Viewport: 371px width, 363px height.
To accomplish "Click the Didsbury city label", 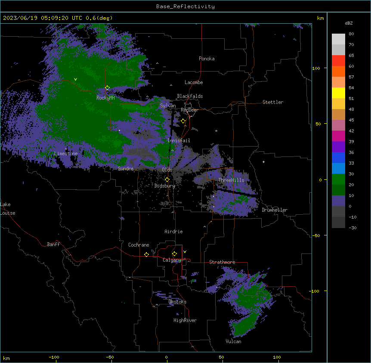I will coord(165,186).
